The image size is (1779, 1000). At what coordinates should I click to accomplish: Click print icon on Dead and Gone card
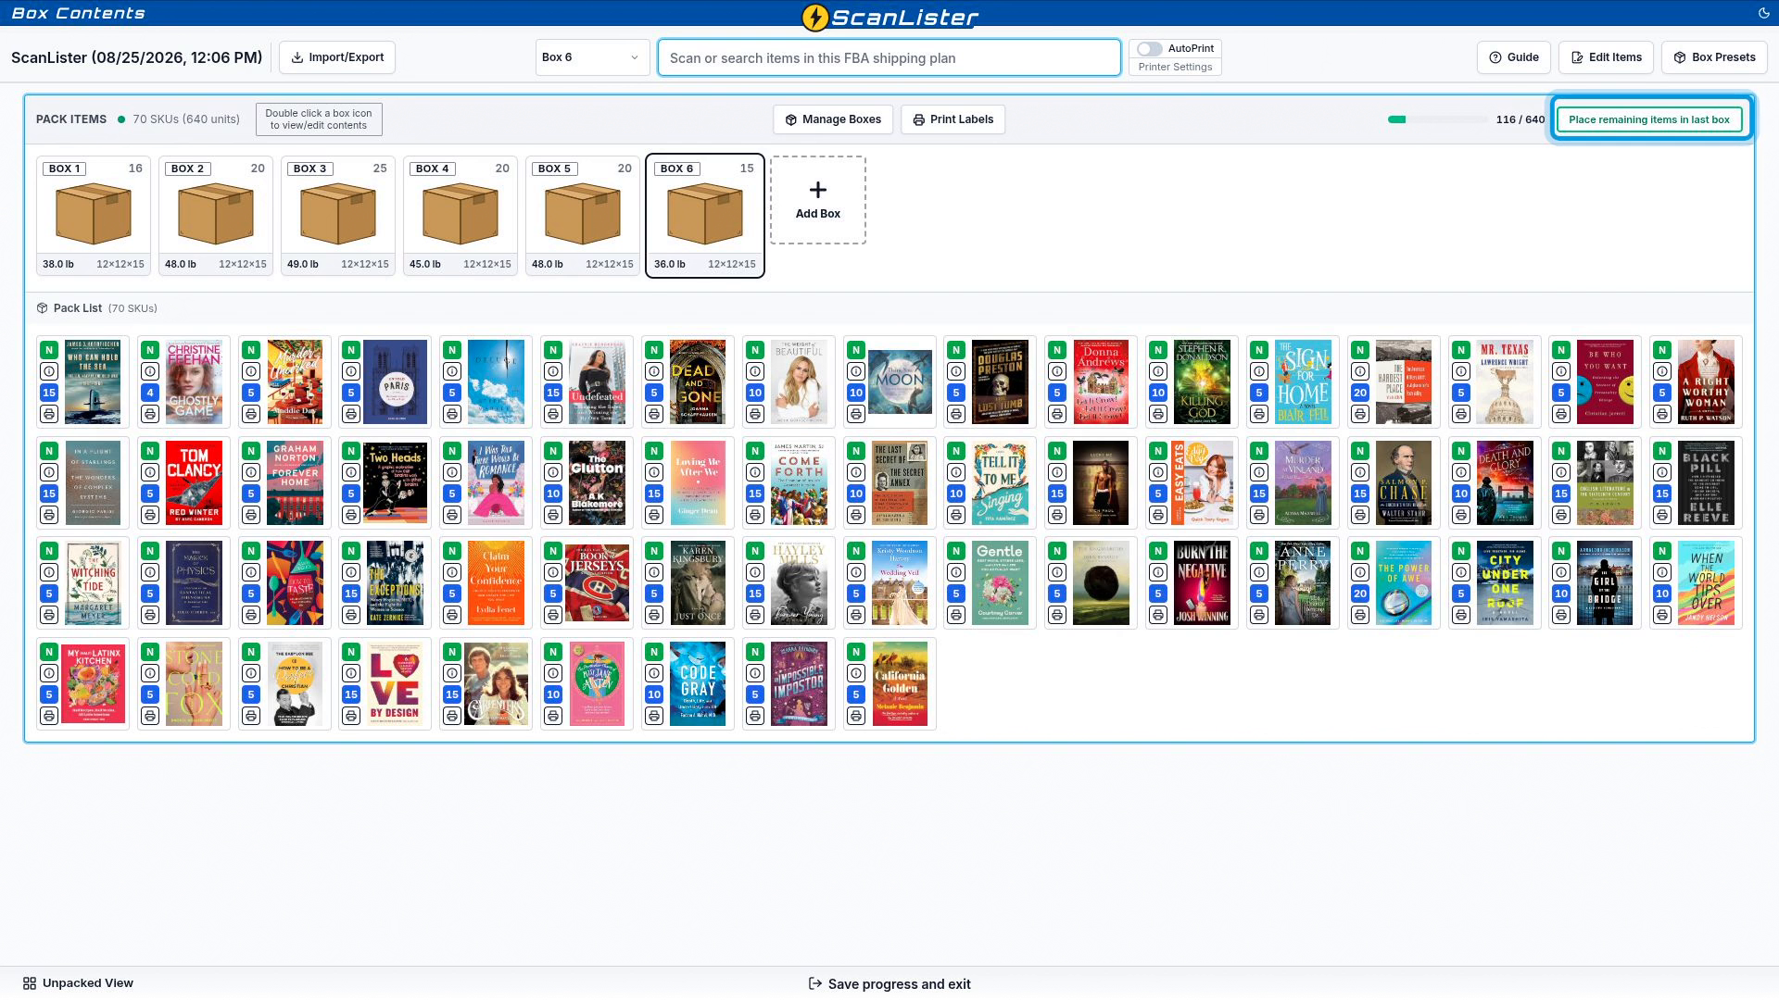[x=654, y=414]
